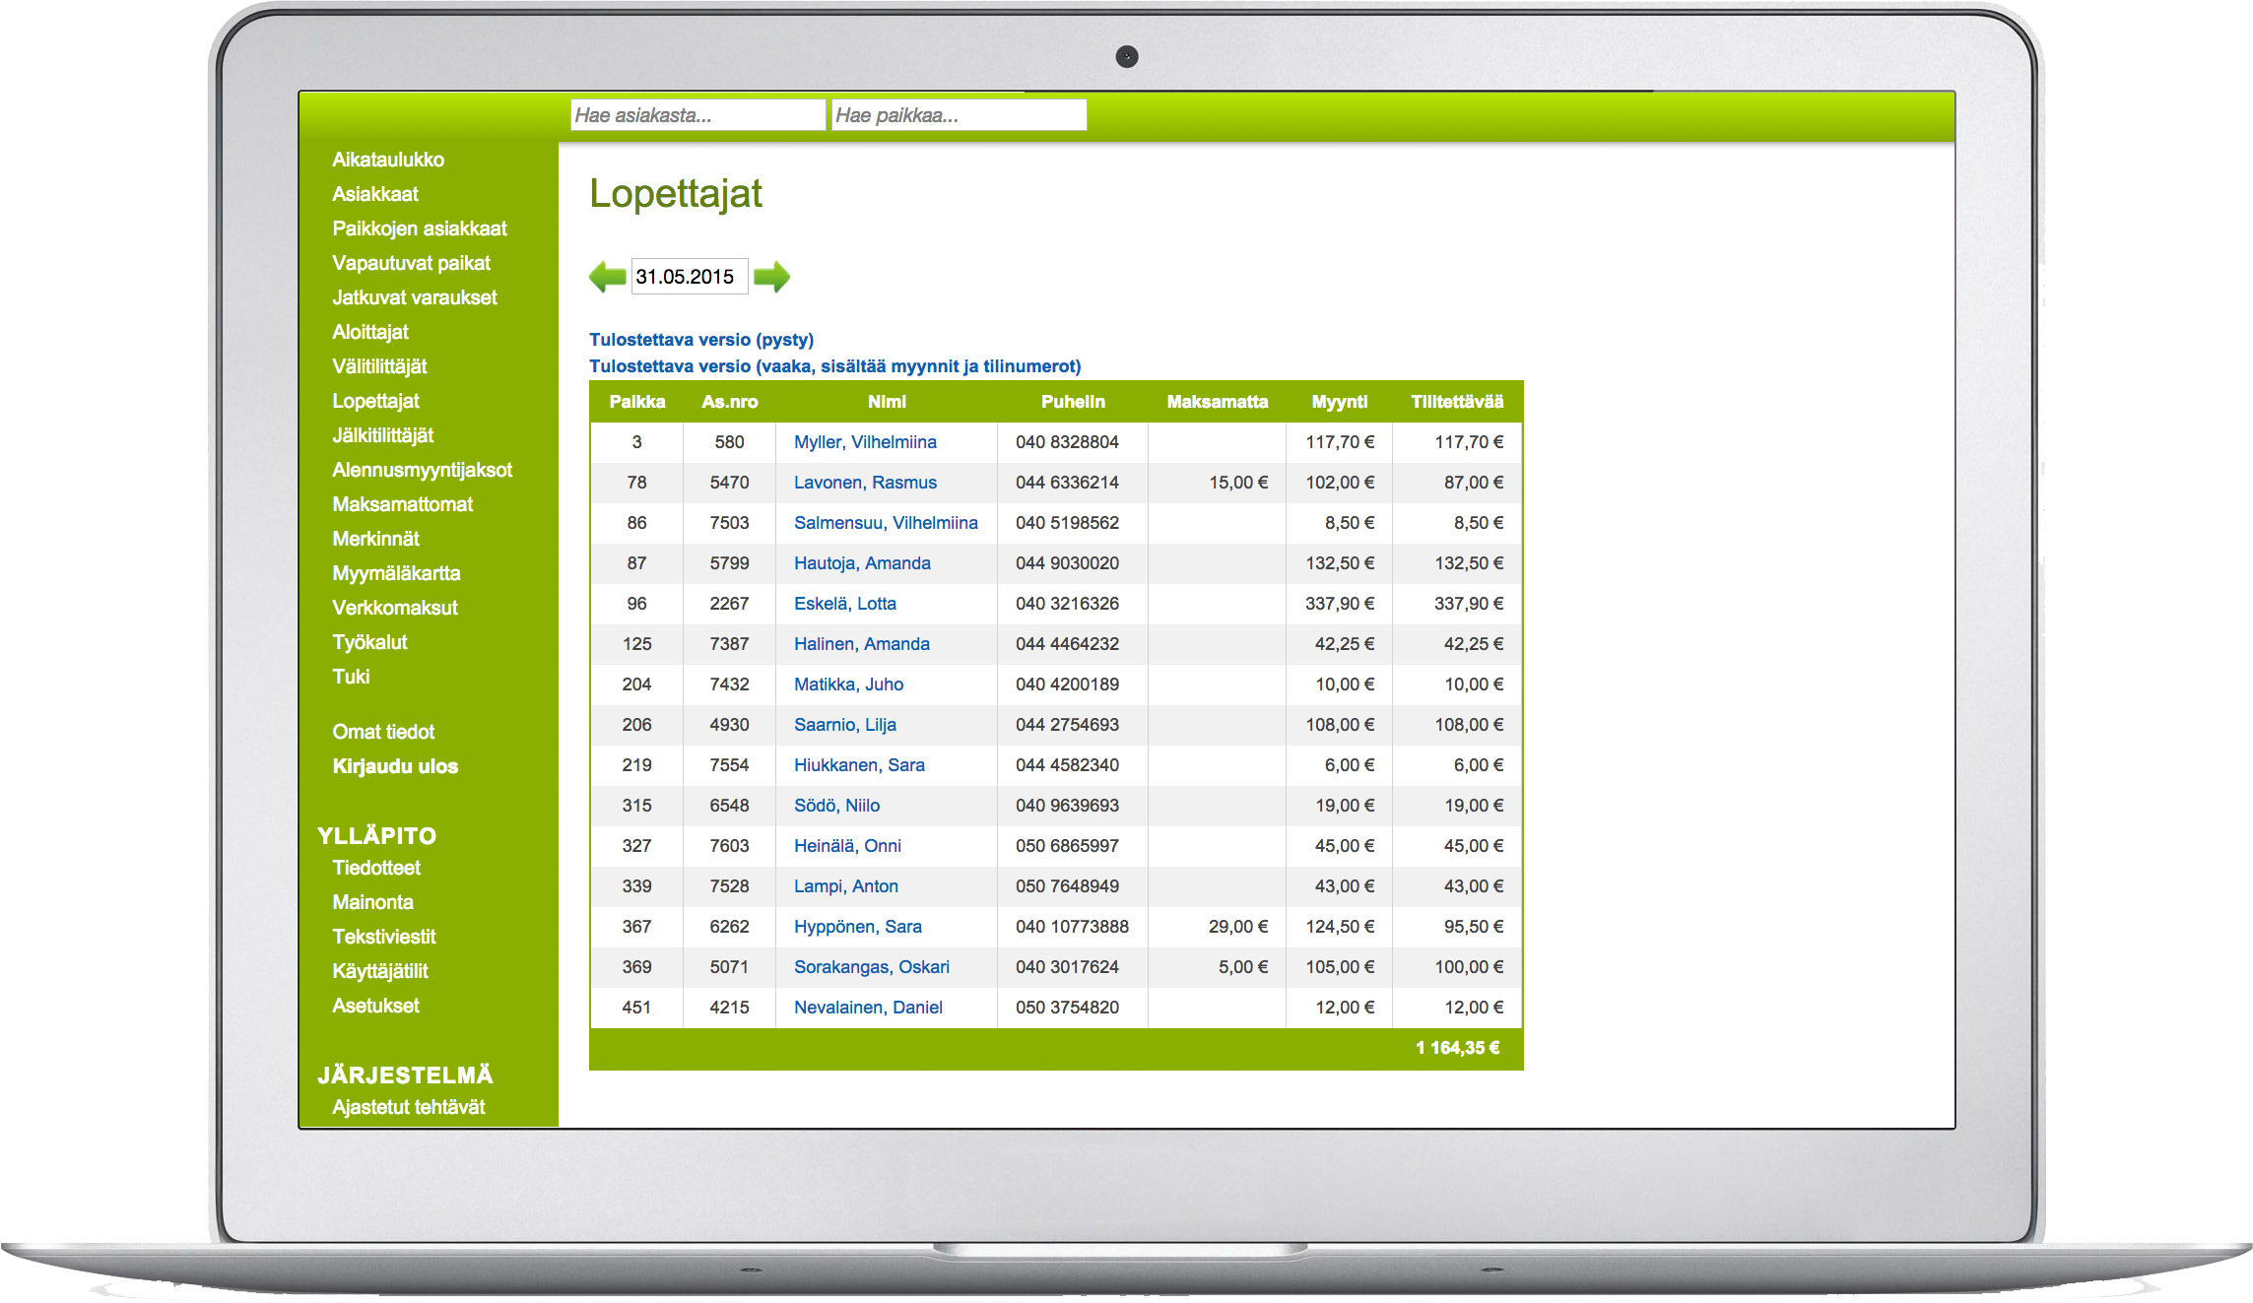Open Tiedotteet under Ylläpito
The width and height of the screenshot is (2253, 1303).
[x=376, y=868]
